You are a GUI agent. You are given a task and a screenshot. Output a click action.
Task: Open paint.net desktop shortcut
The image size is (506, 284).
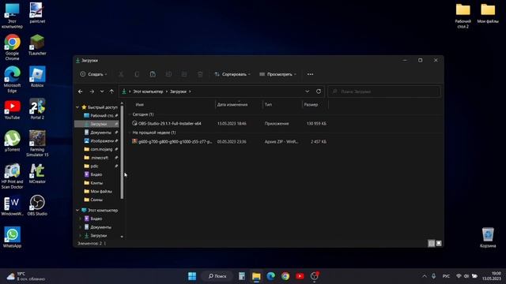[37, 13]
